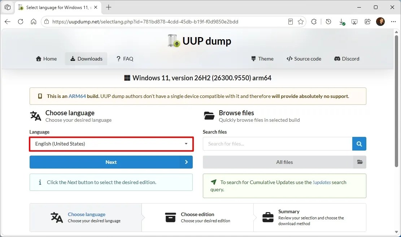Open a new tab with plus icon
The height and width of the screenshot is (237, 401).
(x=108, y=8)
